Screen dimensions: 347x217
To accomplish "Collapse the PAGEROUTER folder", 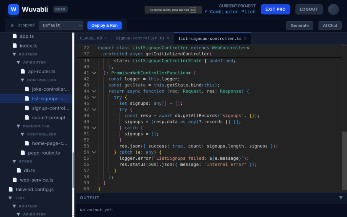I will (18, 126).
